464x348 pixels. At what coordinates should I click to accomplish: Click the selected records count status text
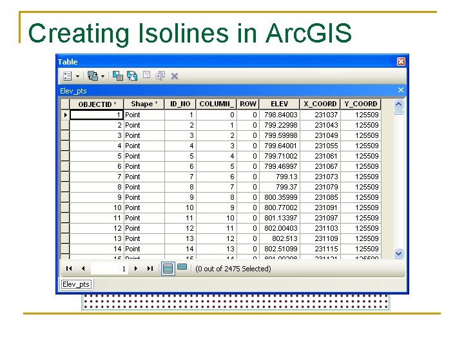(x=233, y=269)
